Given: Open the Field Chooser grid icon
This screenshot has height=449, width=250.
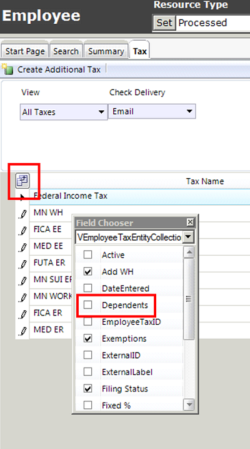Looking at the screenshot, I should (x=22, y=181).
